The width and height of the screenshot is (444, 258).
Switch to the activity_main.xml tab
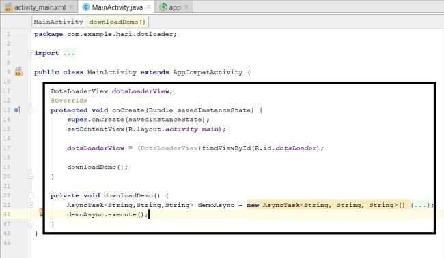[40, 7]
